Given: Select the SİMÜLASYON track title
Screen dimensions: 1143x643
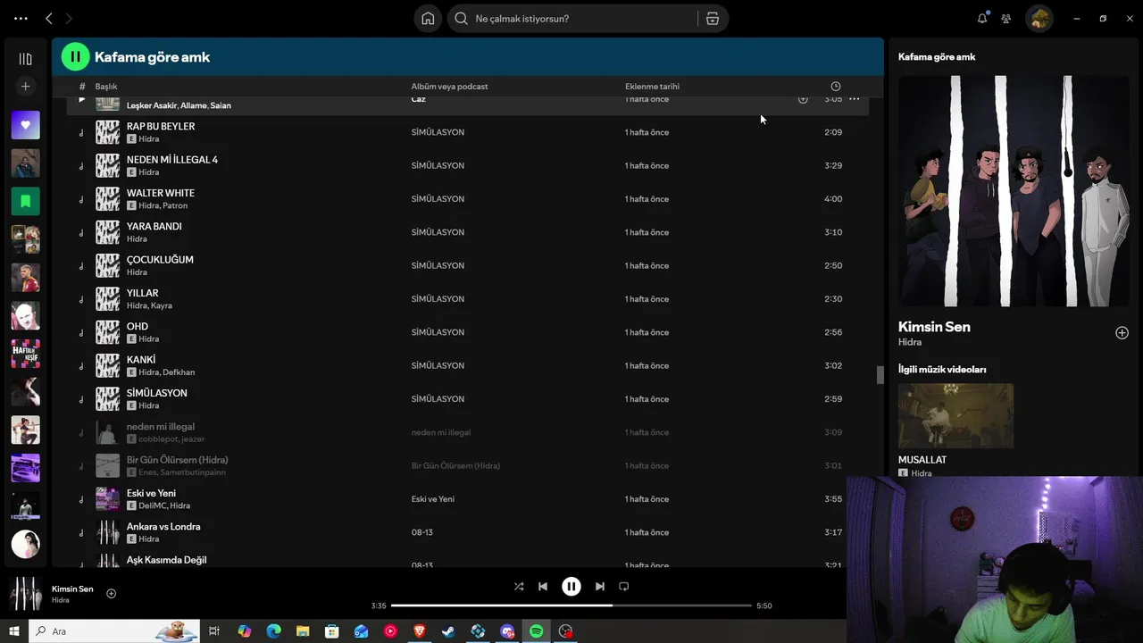Looking at the screenshot, I should tap(157, 393).
